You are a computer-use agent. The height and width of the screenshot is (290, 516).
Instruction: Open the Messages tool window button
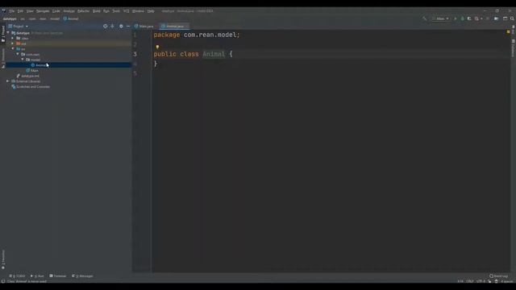(x=82, y=275)
